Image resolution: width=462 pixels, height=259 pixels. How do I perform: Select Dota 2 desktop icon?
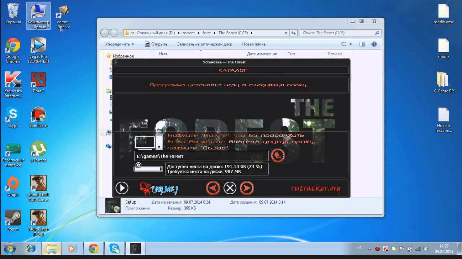pos(38,83)
